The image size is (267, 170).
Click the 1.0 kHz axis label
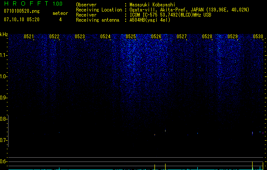(x=3, y=76)
